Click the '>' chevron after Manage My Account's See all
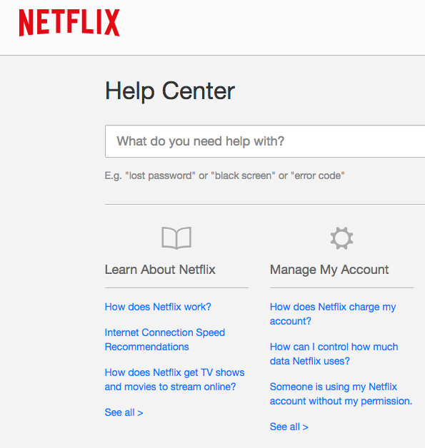 306,427
